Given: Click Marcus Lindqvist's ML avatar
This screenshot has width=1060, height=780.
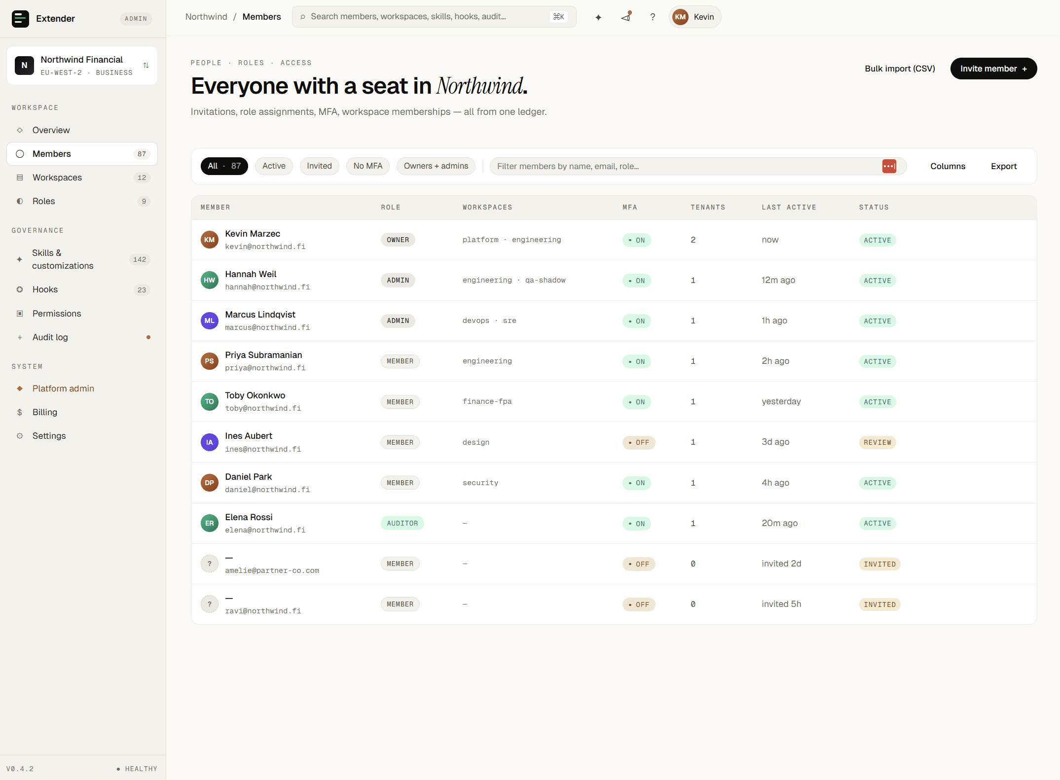Looking at the screenshot, I should [210, 321].
